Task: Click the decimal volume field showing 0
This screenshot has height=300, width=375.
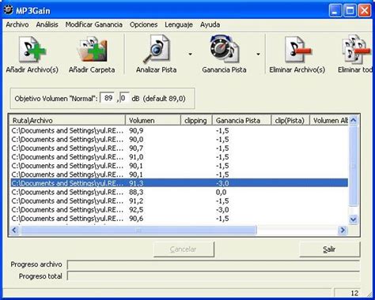Action: point(124,98)
